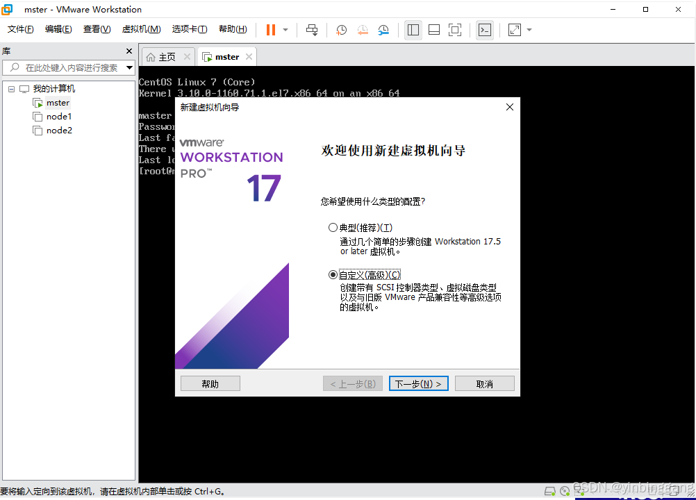Select the 自定义(高级)(C) radio option
The height and width of the screenshot is (500, 696).
[x=333, y=274]
